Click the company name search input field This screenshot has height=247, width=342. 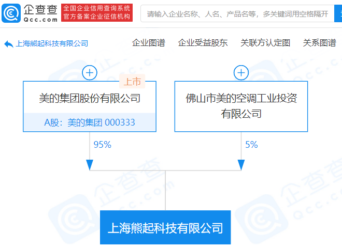click(x=237, y=14)
